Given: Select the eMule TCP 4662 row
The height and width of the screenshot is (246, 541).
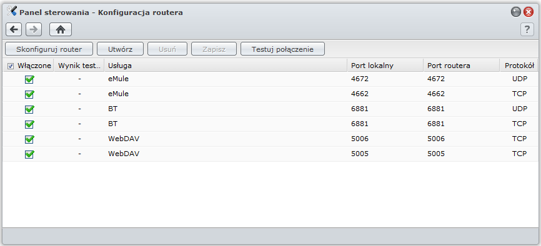Looking at the screenshot, I should [270, 94].
